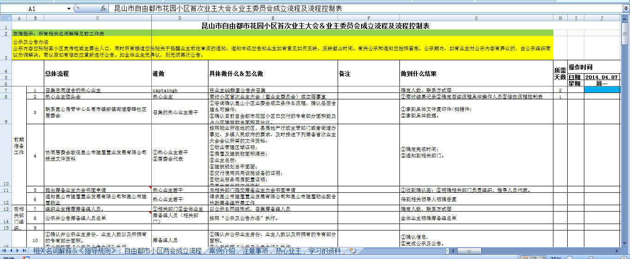
Task: Click the 公示并公告筹备组人员名单 cell
Action: (x=98, y=218)
